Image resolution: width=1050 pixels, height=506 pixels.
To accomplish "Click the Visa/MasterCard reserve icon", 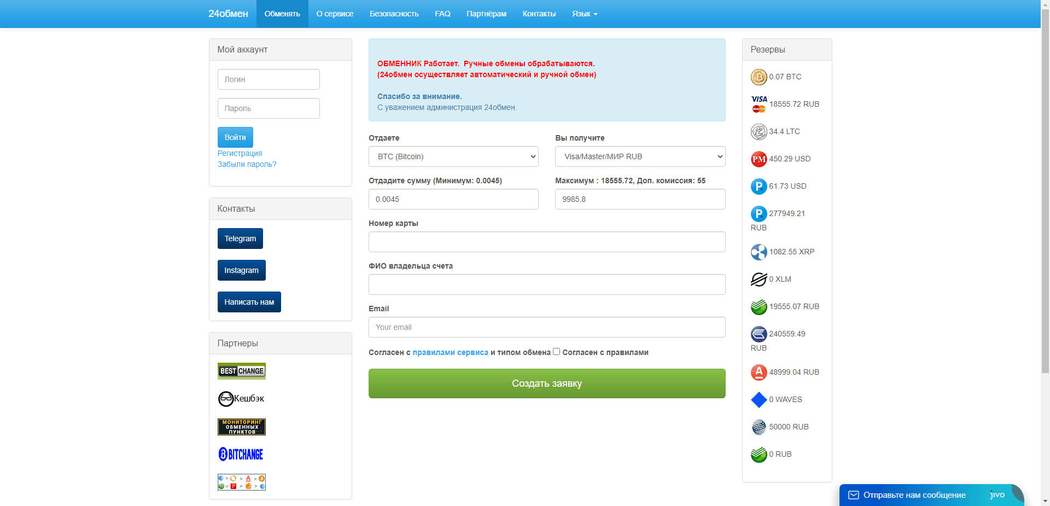I will [x=759, y=104].
